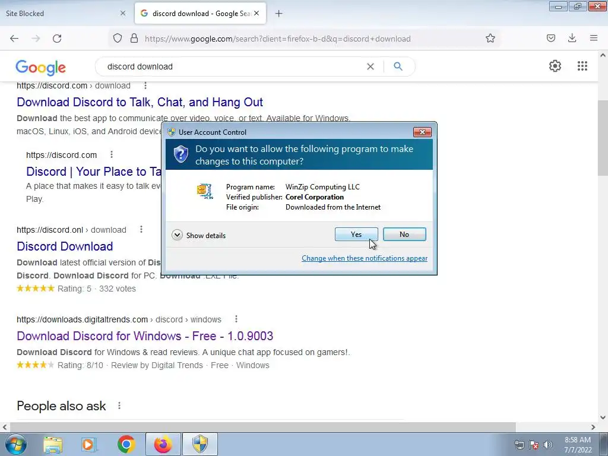Close the Site Blocked tab
The height and width of the screenshot is (456, 608).
coord(123,13)
